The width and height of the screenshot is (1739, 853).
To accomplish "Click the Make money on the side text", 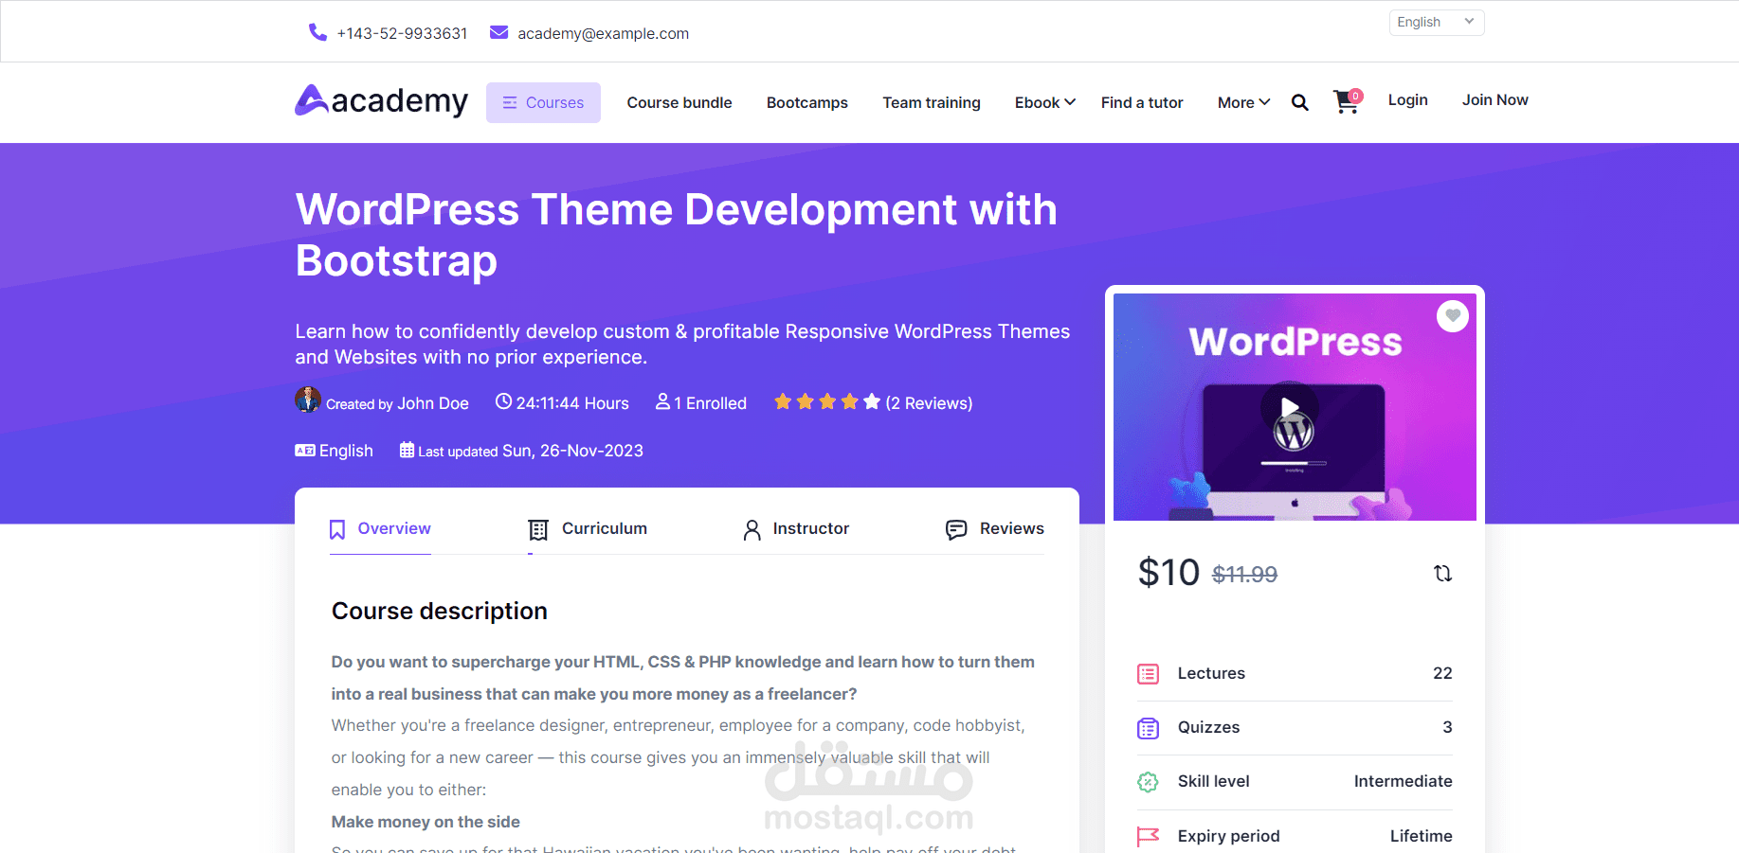I will click(426, 822).
